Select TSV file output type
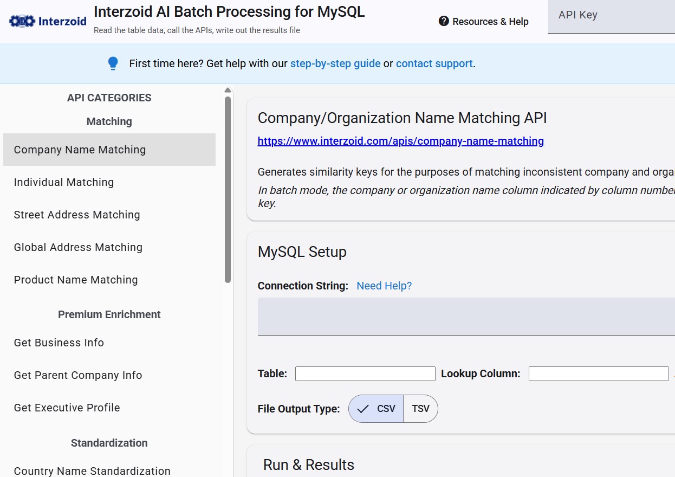675x477 pixels. point(421,409)
